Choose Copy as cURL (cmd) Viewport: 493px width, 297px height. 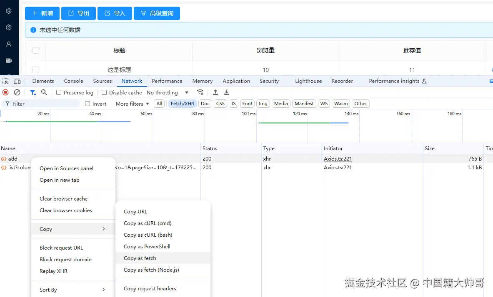coord(163,223)
